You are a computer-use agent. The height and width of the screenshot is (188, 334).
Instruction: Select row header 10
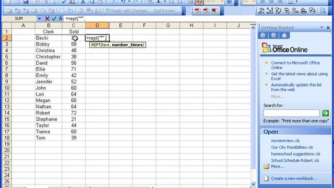[7, 88]
